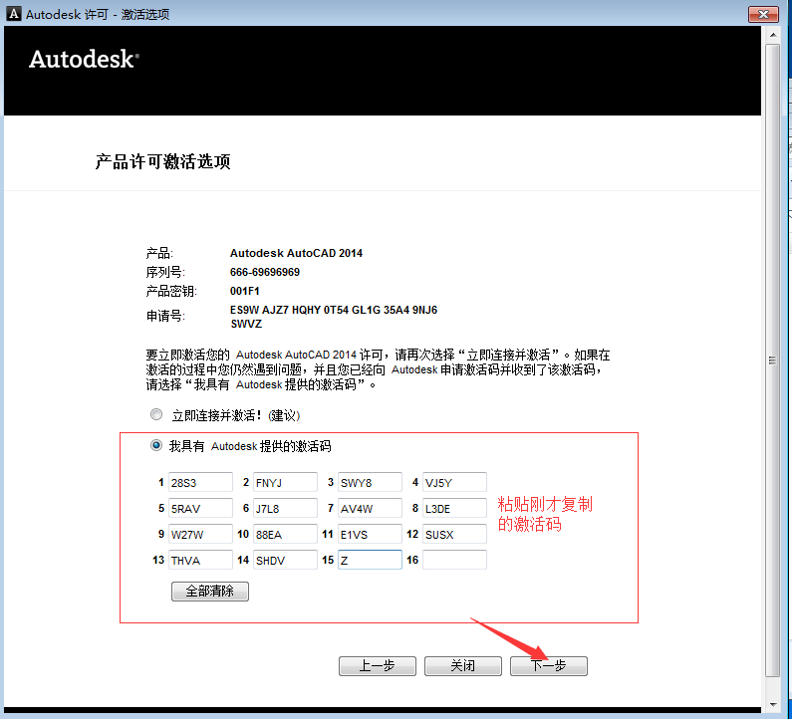Image resolution: width=792 pixels, height=719 pixels.
Task: Click activation code field 1 containing 28S3
Action: coord(200,483)
